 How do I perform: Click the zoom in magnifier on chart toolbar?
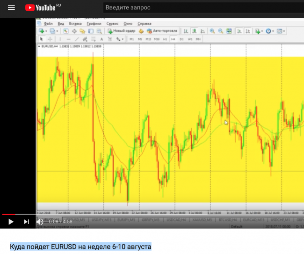[212, 31]
